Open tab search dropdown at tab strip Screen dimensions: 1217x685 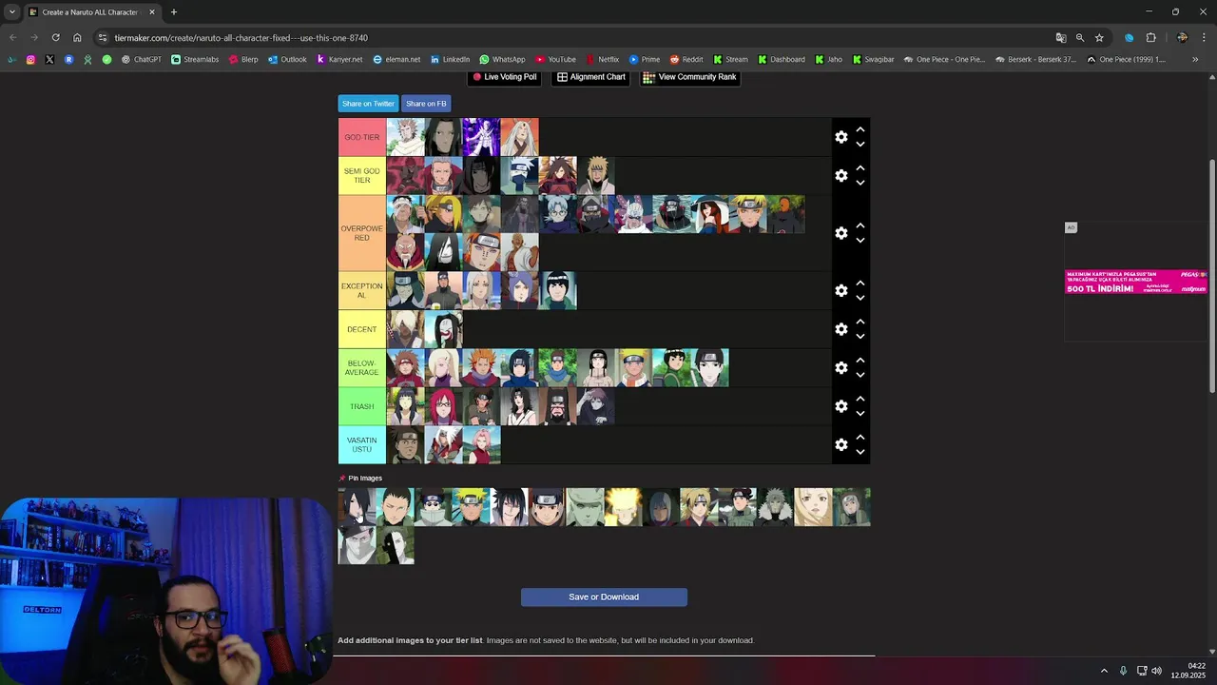pos(11,12)
